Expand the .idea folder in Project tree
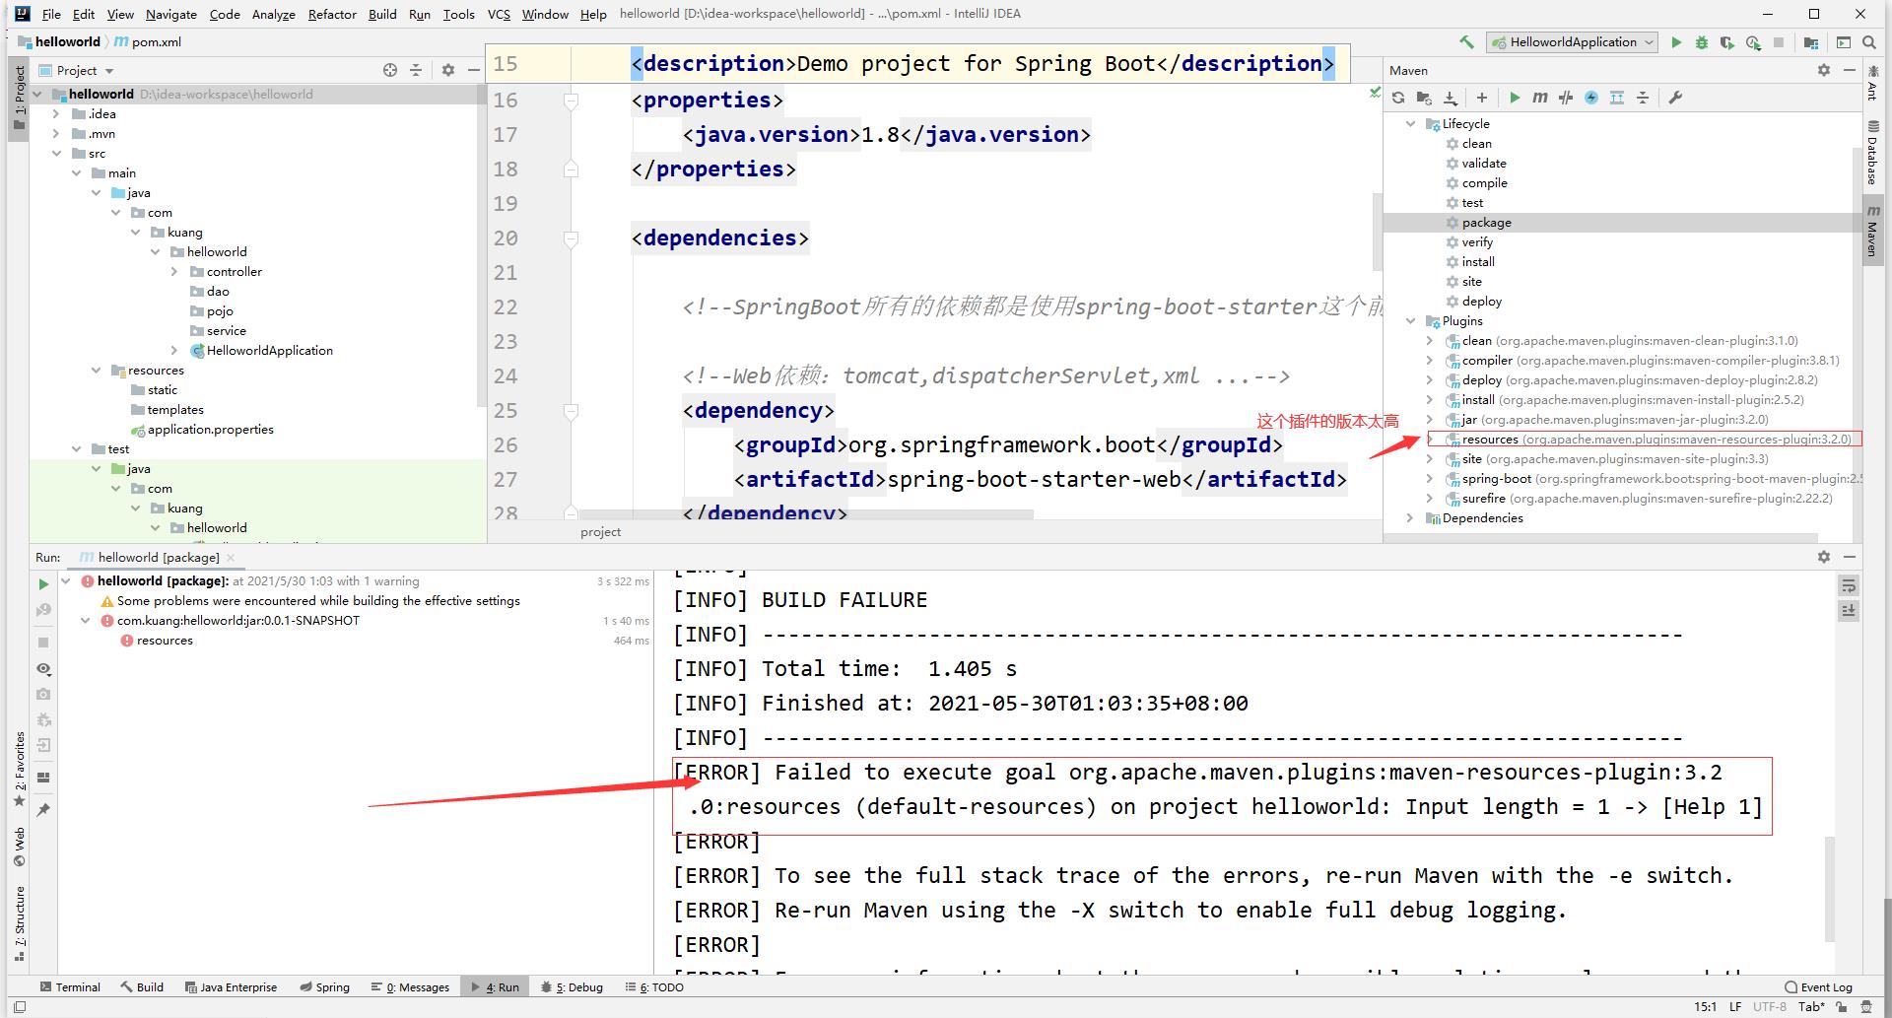This screenshot has width=1892, height=1018. [x=56, y=114]
